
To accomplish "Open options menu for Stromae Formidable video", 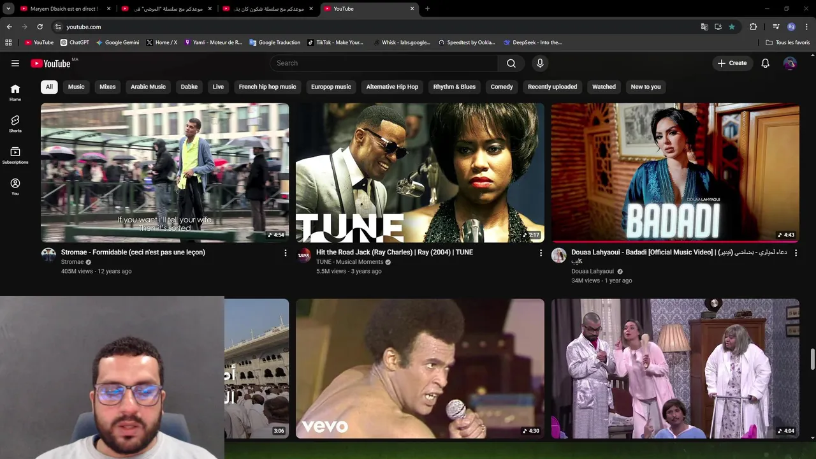I will (285, 253).
